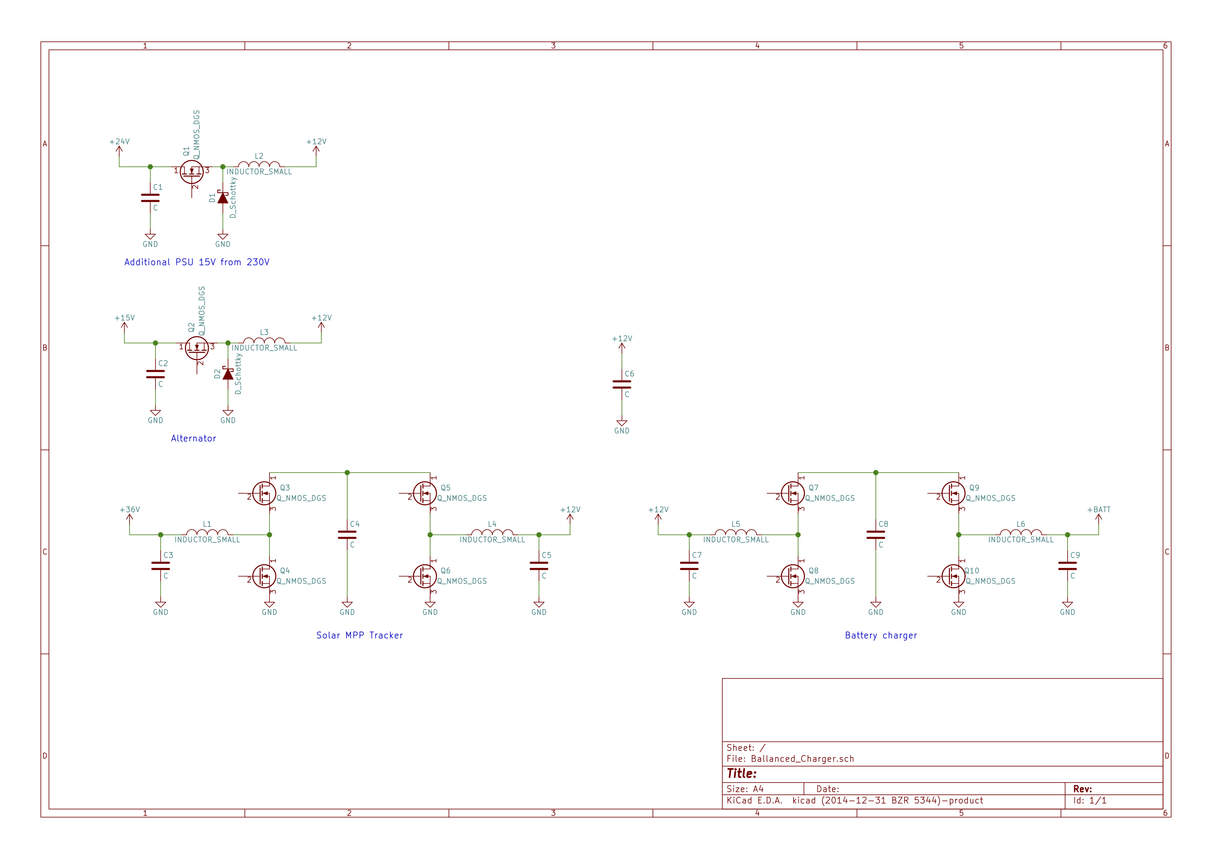1212x858 pixels.
Task: Select the "Alternator" text note
Action: coord(193,439)
